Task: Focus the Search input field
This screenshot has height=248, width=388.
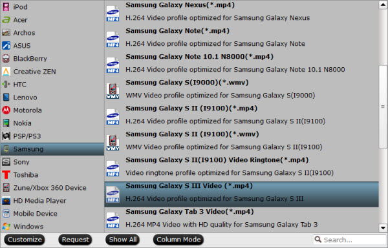Action: pos(349,240)
